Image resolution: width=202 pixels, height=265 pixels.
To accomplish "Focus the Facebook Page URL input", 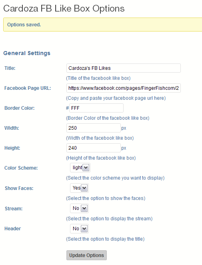I will point(124,88).
